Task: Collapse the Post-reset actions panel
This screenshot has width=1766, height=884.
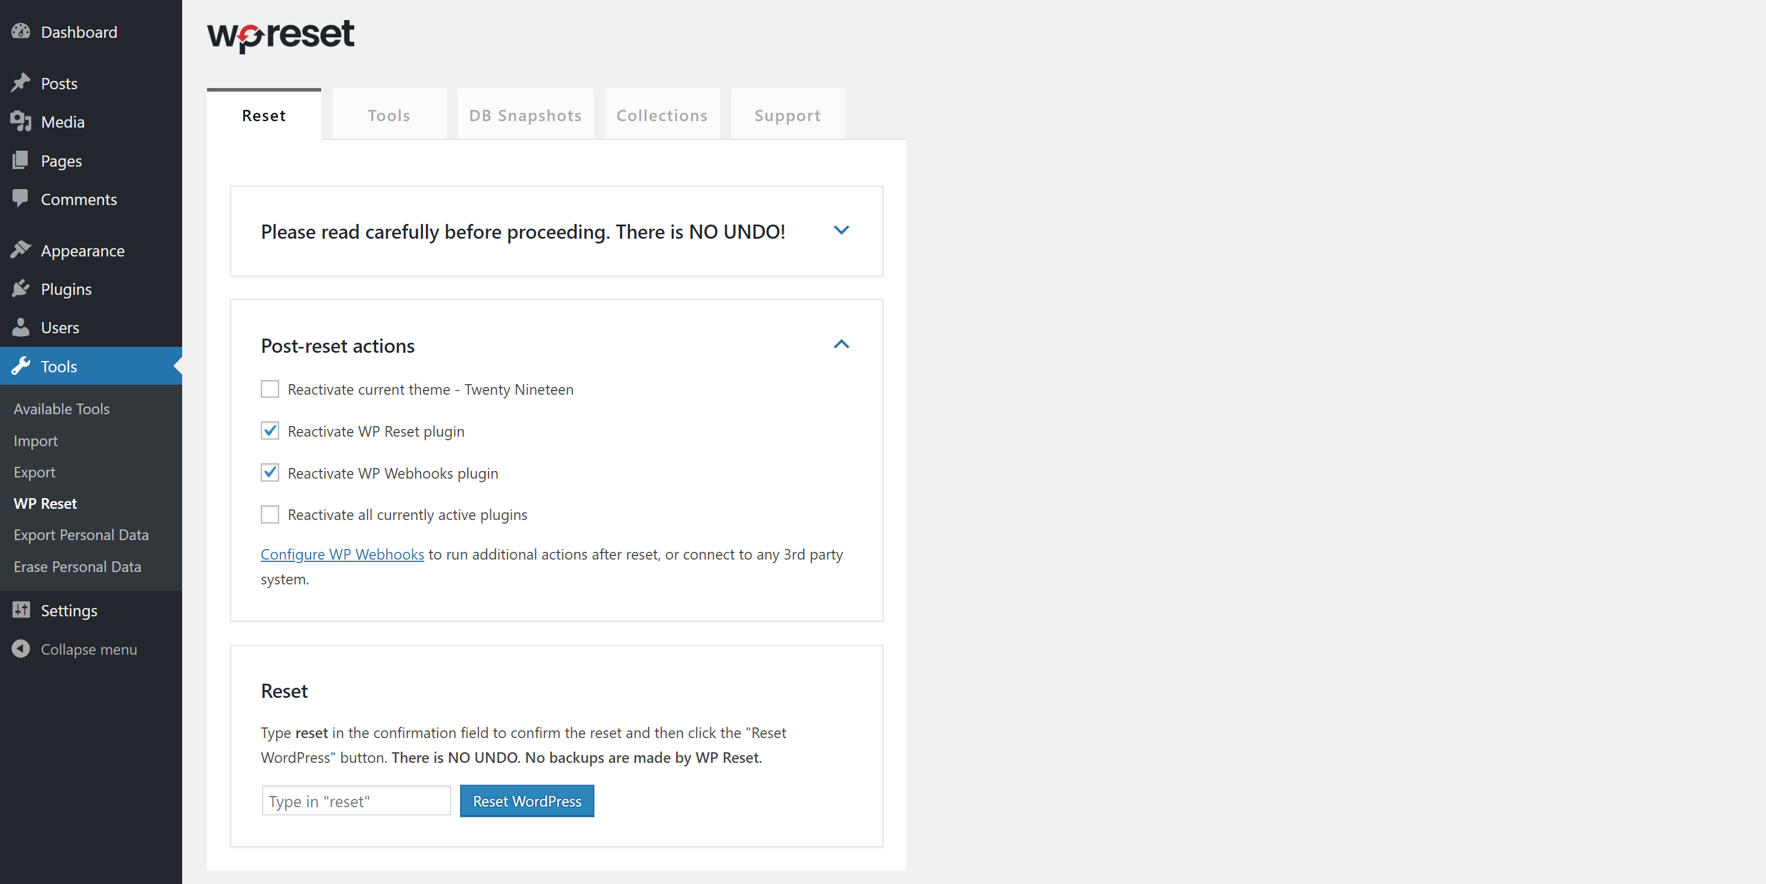Action: (841, 344)
